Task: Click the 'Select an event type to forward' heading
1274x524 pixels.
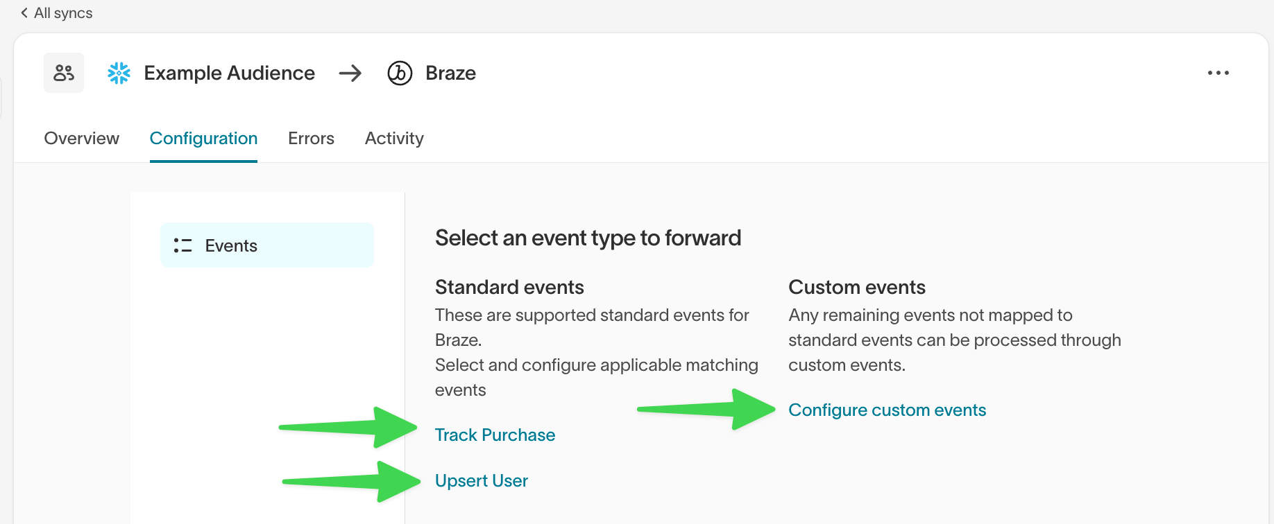Action: coord(588,238)
